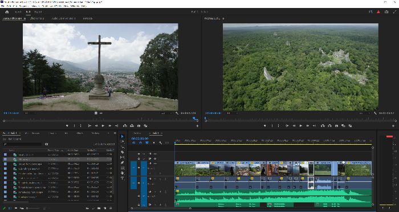Select the Type tool
Image resolution: width=399 pixels, height=212 pixels.
pyautogui.click(x=123, y=178)
